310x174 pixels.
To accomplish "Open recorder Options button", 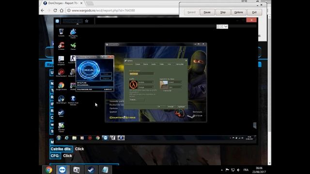I will tap(238, 12).
